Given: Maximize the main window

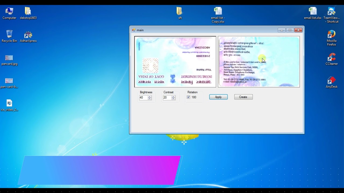Looking at the screenshot, I should click(x=290, y=30).
